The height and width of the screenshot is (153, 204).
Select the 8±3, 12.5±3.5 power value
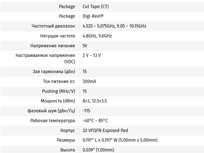coord(95,101)
